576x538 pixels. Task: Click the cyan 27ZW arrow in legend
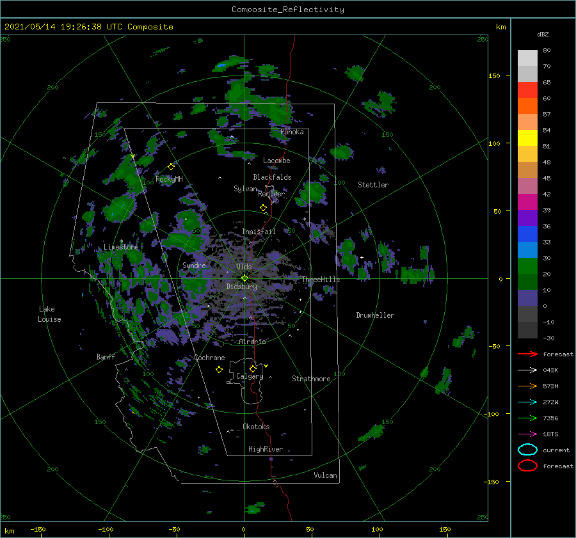click(527, 402)
